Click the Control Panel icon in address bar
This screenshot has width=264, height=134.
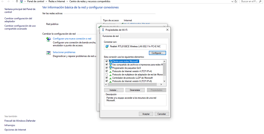[21, 1]
